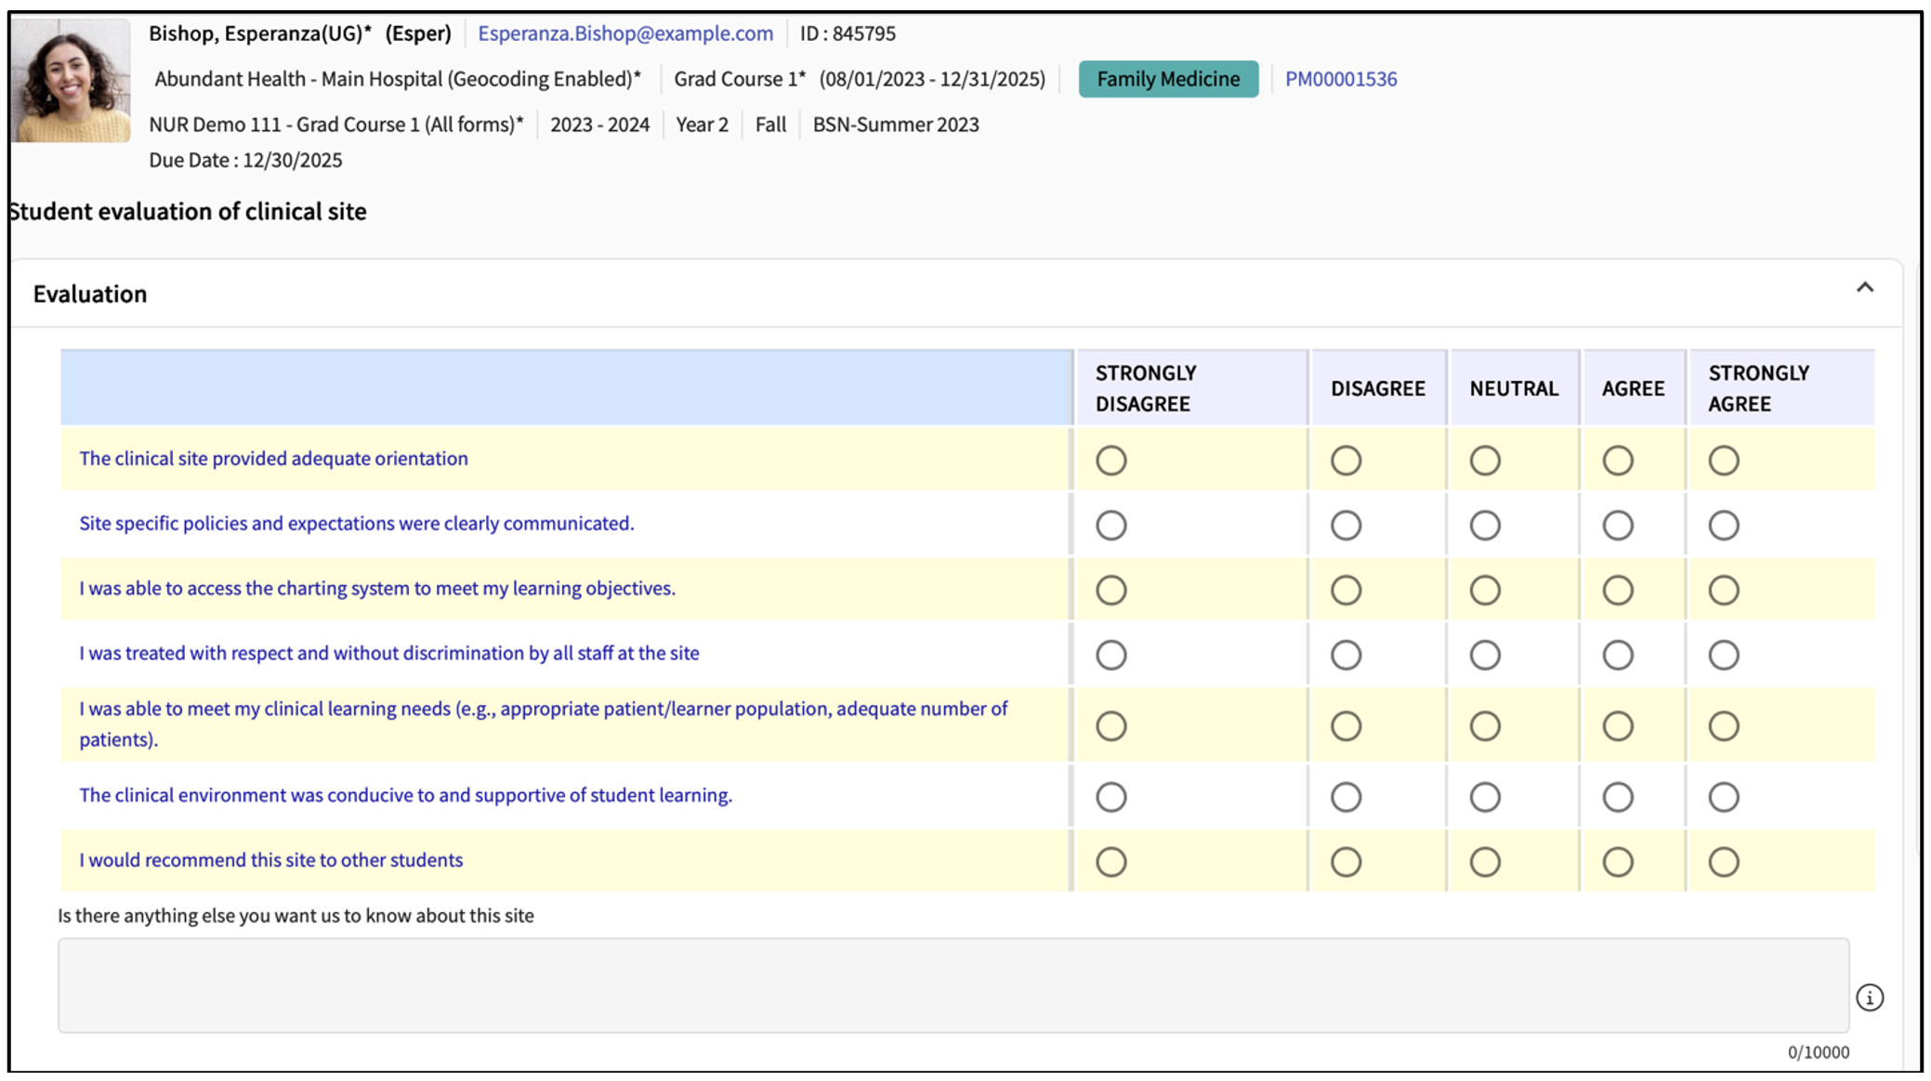Open the Esperanza.Bishop@example.com email link
Viewport: 1931px width, 1081px height.
[x=624, y=33]
